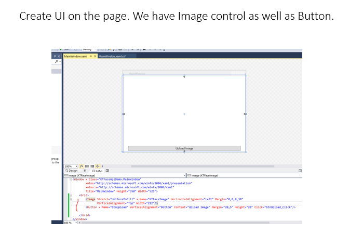This screenshot has width=349, height=235.
Task: Close the MainWindow.xaml tab
Action: coord(96,56)
